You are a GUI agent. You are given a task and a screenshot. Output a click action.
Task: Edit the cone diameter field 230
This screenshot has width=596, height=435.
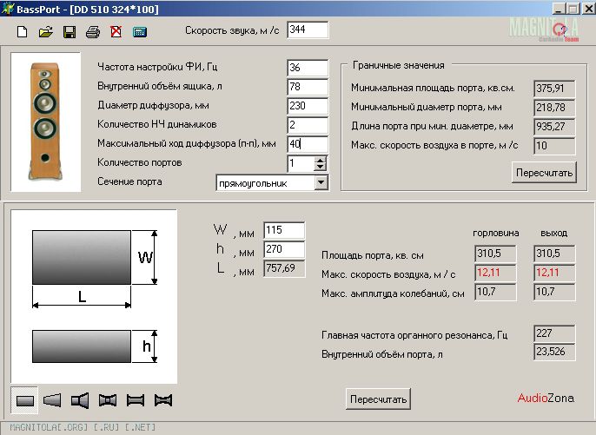(308, 106)
